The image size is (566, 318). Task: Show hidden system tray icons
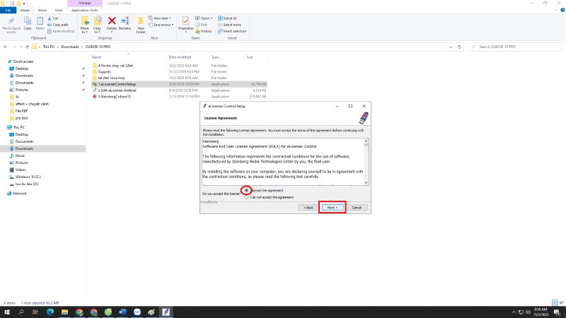tap(514, 312)
